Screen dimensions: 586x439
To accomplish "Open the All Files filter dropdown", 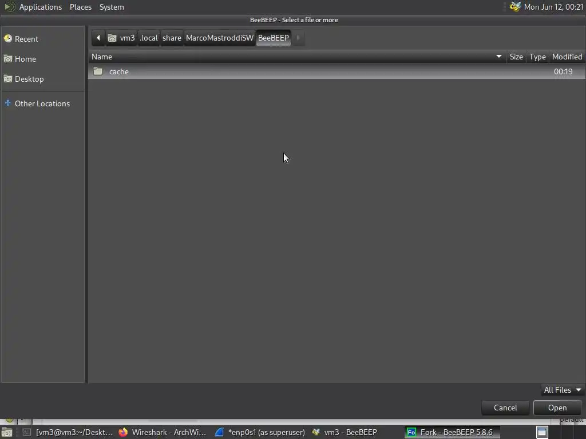I will (563, 390).
